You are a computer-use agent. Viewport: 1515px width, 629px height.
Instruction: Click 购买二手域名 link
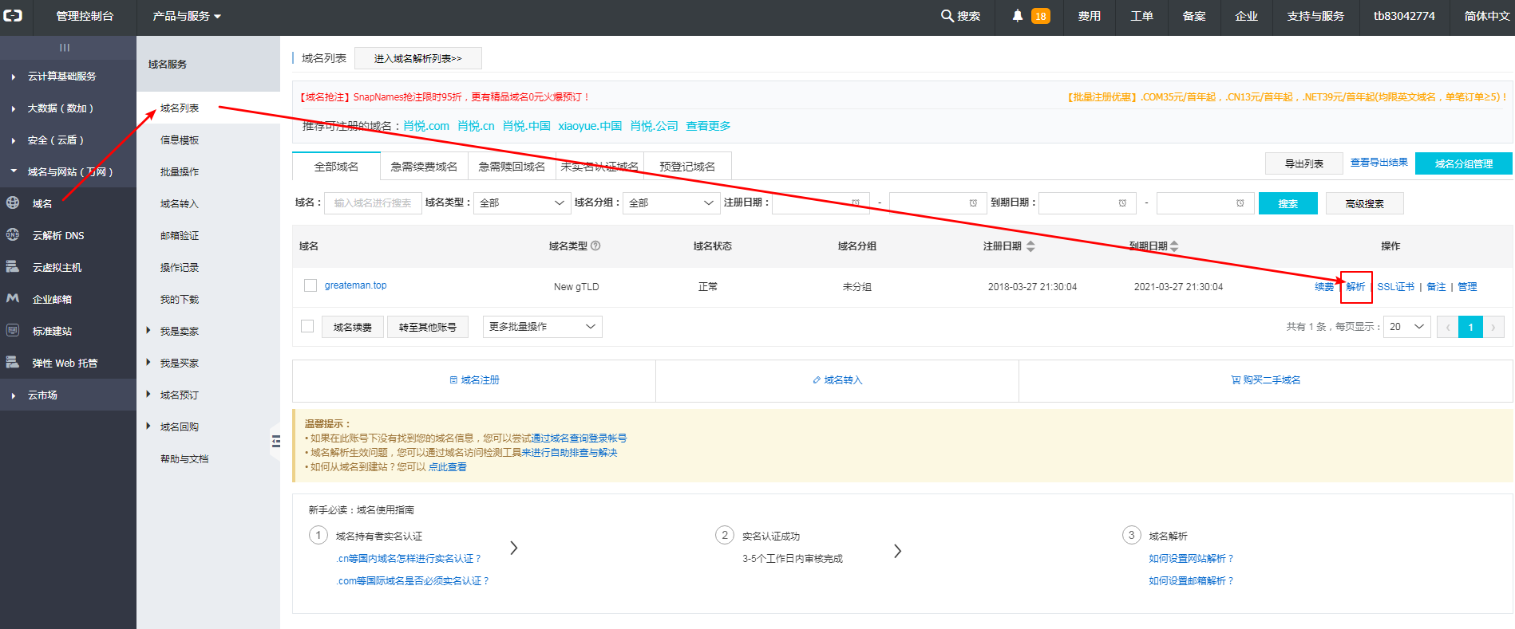tap(1266, 380)
